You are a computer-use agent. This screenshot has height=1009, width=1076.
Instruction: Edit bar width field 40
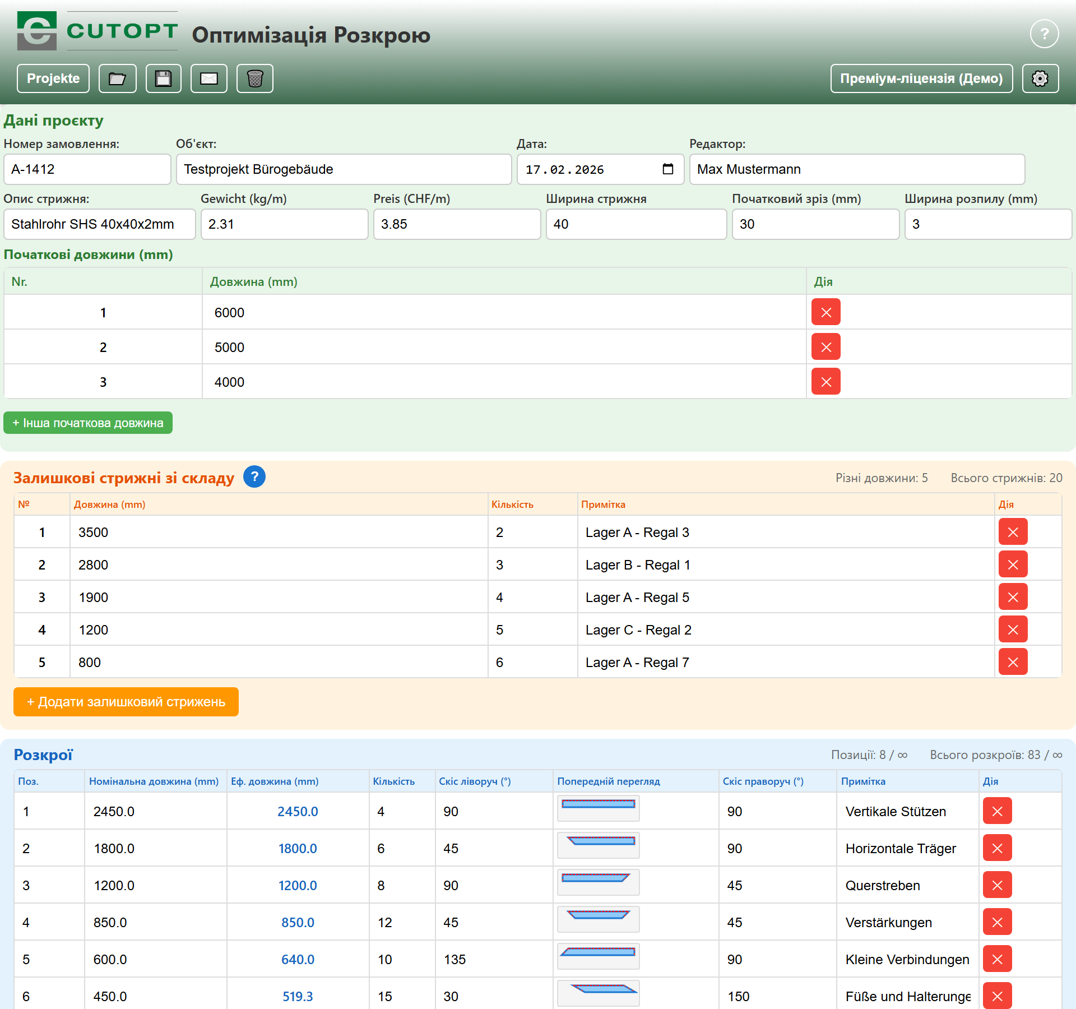click(x=637, y=224)
